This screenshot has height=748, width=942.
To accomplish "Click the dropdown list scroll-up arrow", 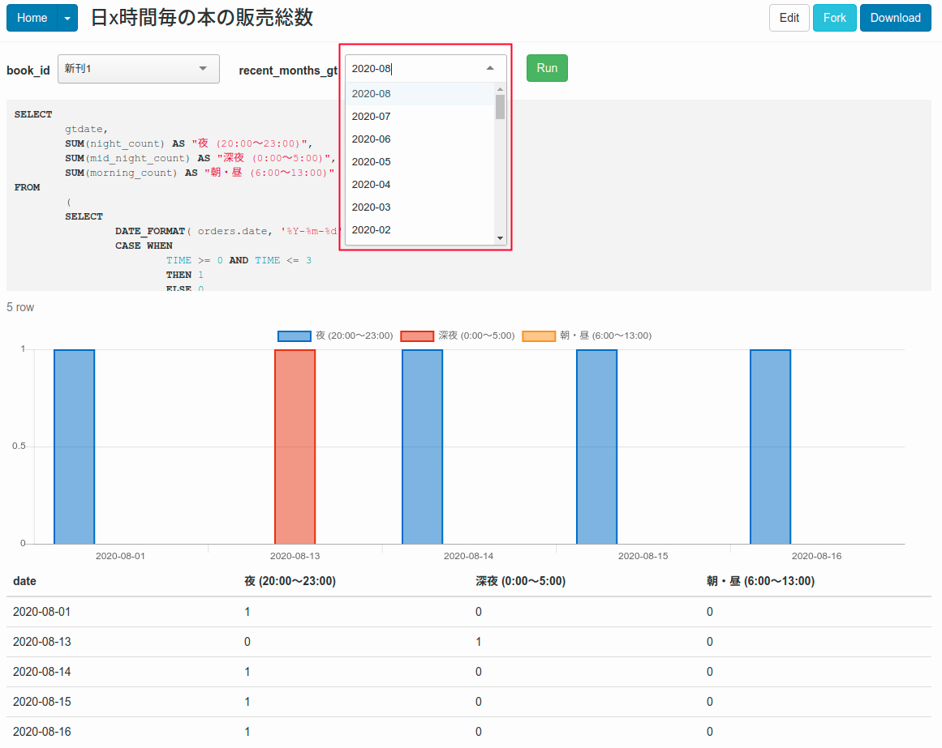I will click(501, 89).
